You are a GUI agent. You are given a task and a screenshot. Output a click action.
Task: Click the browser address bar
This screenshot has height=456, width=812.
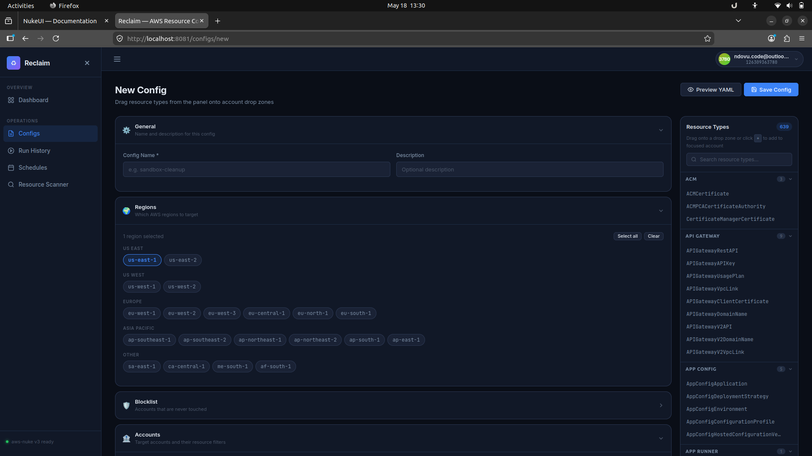click(x=414, y=38)
